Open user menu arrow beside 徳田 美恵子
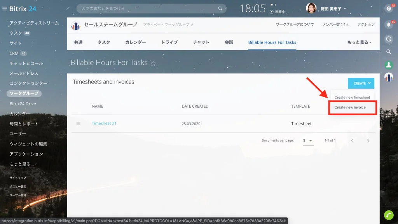 [x=345, y=9]
